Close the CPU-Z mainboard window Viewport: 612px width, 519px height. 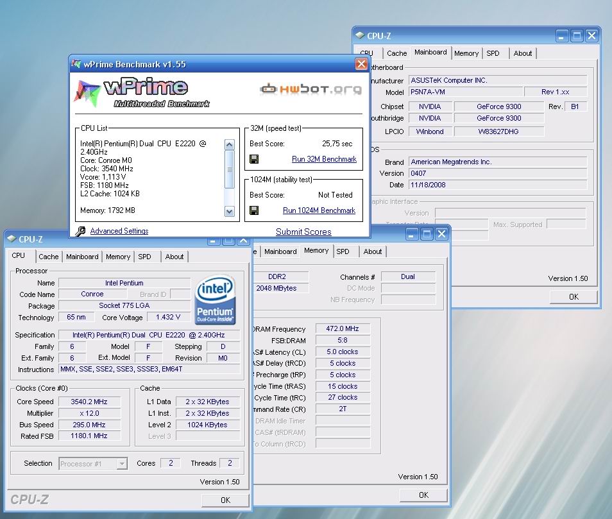point(591,36)
